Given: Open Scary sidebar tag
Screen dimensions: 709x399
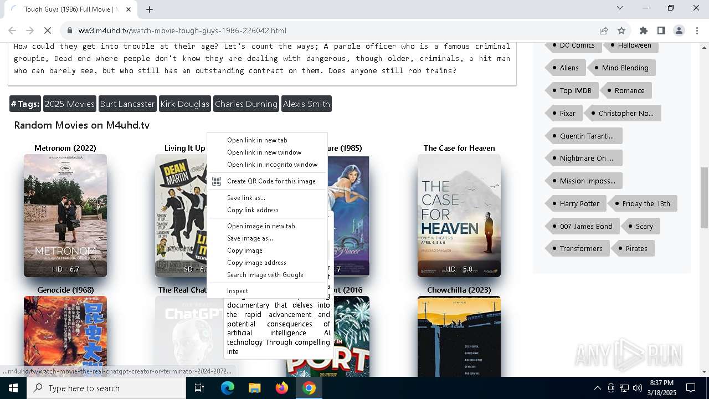Looking at the screenshot, I should (640, 226).
